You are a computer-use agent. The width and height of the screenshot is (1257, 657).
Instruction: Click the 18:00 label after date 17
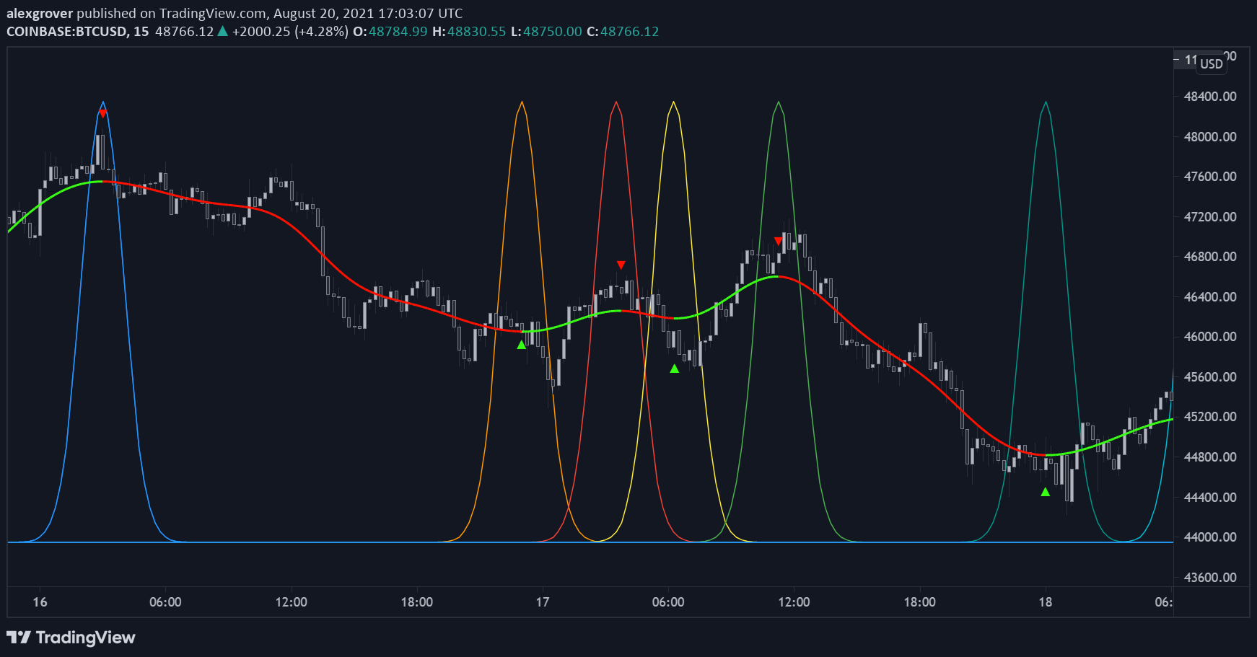pos(920,602)
